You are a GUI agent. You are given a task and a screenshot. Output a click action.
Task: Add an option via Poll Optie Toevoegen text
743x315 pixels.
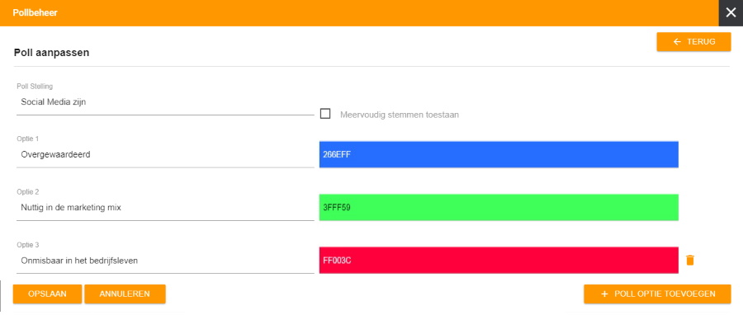665,294
